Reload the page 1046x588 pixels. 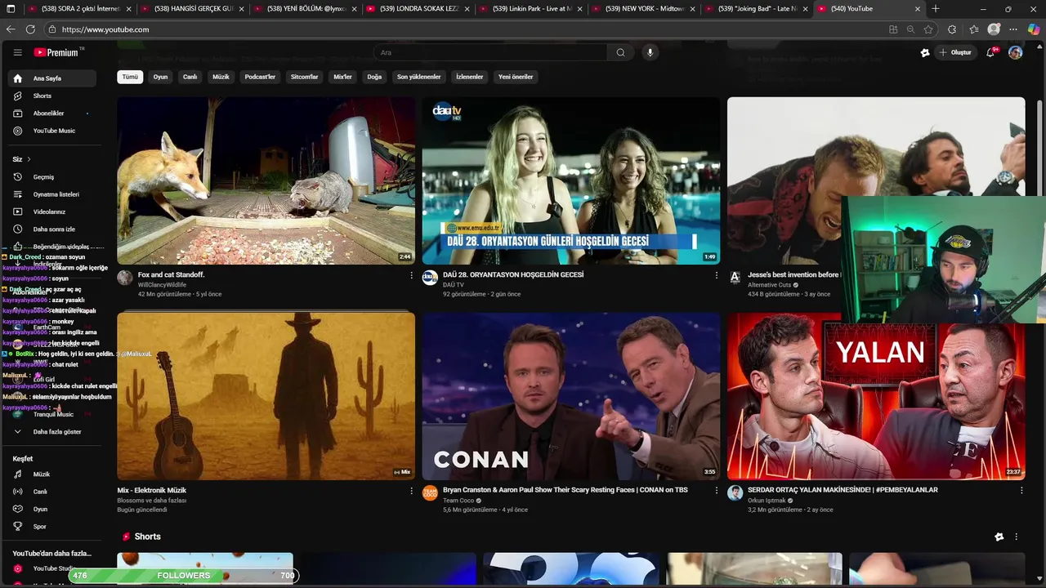[30, 29]
